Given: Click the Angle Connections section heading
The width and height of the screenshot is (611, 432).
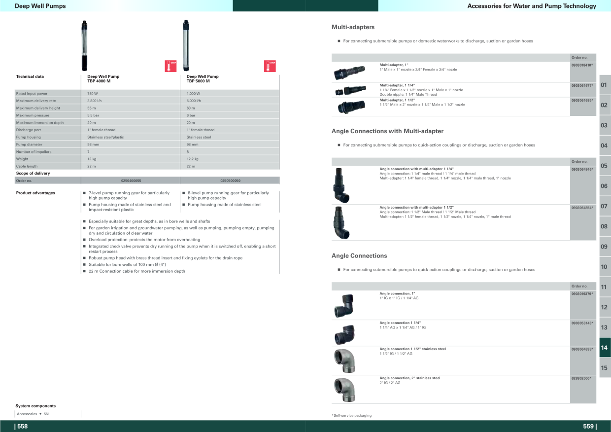Looking at the screenshot, I should pyautogui.click(x=359, y=255).
